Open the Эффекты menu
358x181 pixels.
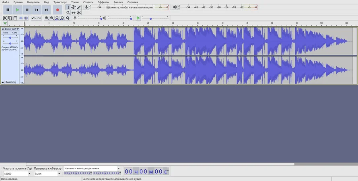tap(103, 2)
